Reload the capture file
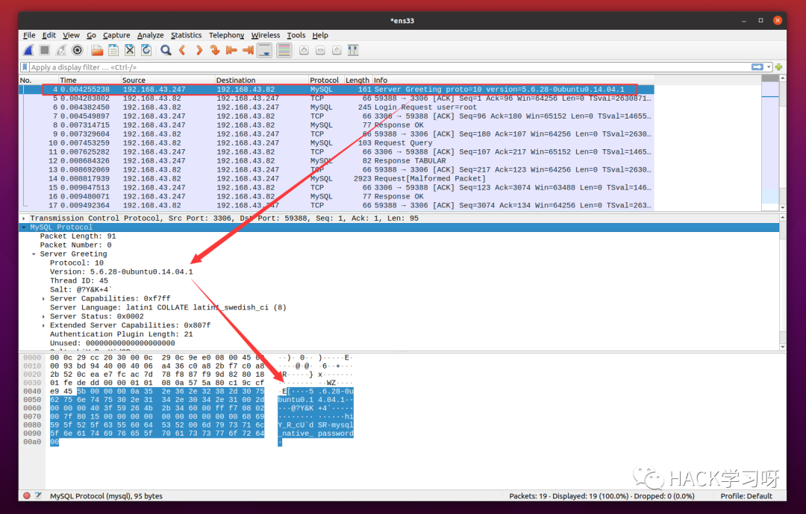The height and width of the screenshot is (514, 806). click(146, 51)
